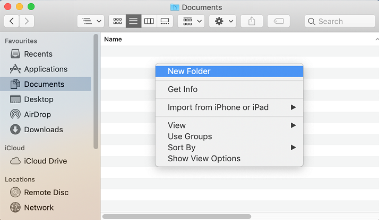Open the group-by dropdown in toolbar

[x=191, y=21]
